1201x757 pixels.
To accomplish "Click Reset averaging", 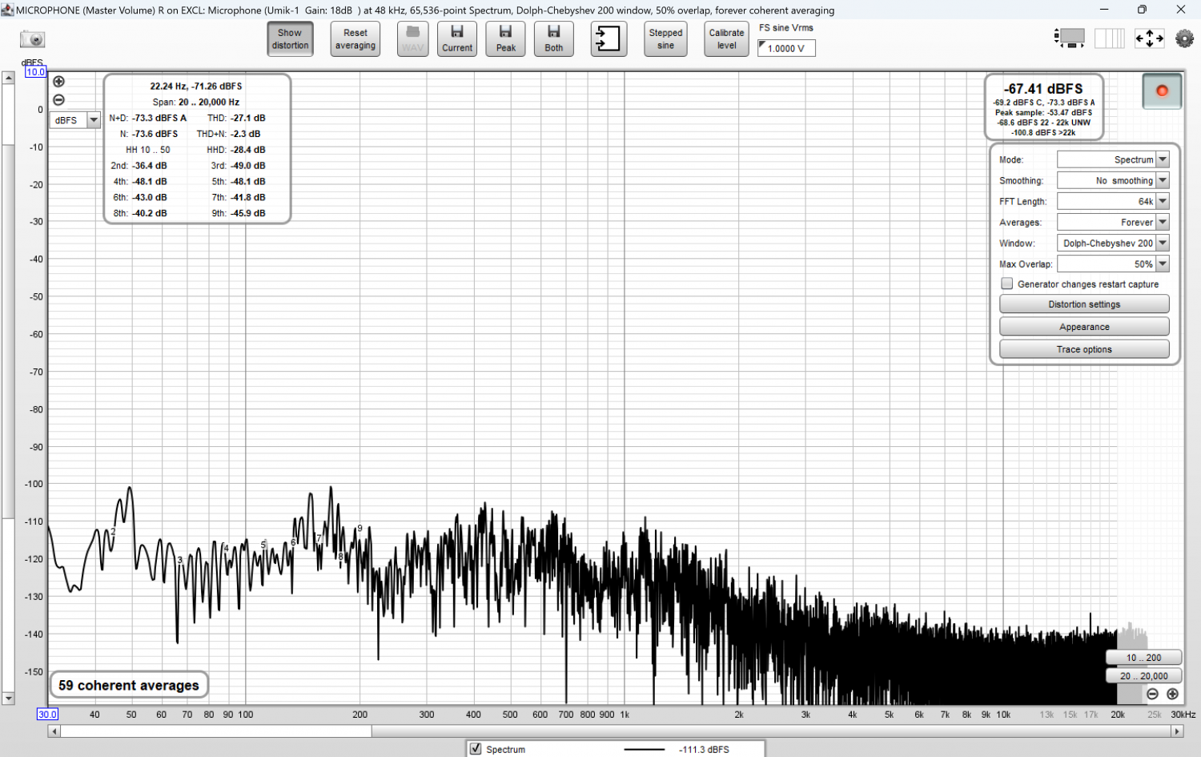I will click(x=355, y=39).
